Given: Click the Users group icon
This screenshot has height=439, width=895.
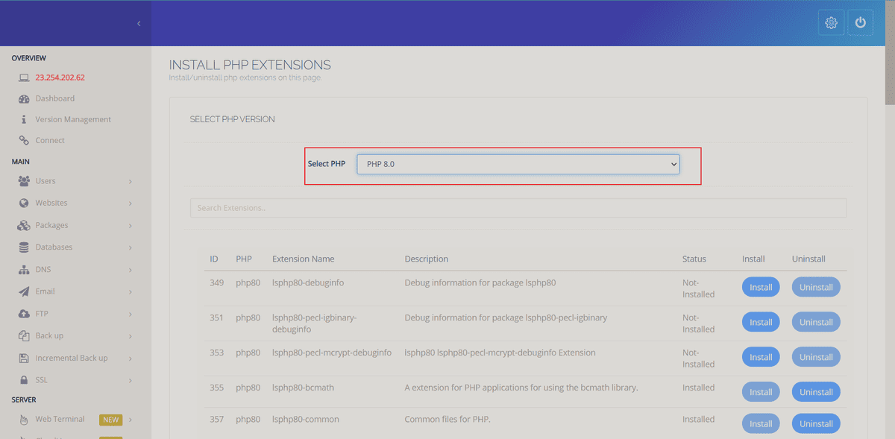Looking at the screenshot, I should tap(24, 181).
